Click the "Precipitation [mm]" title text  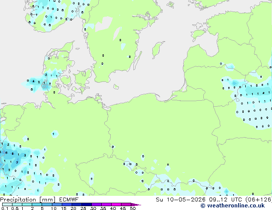pyautogui.click(x=27, y=200)
